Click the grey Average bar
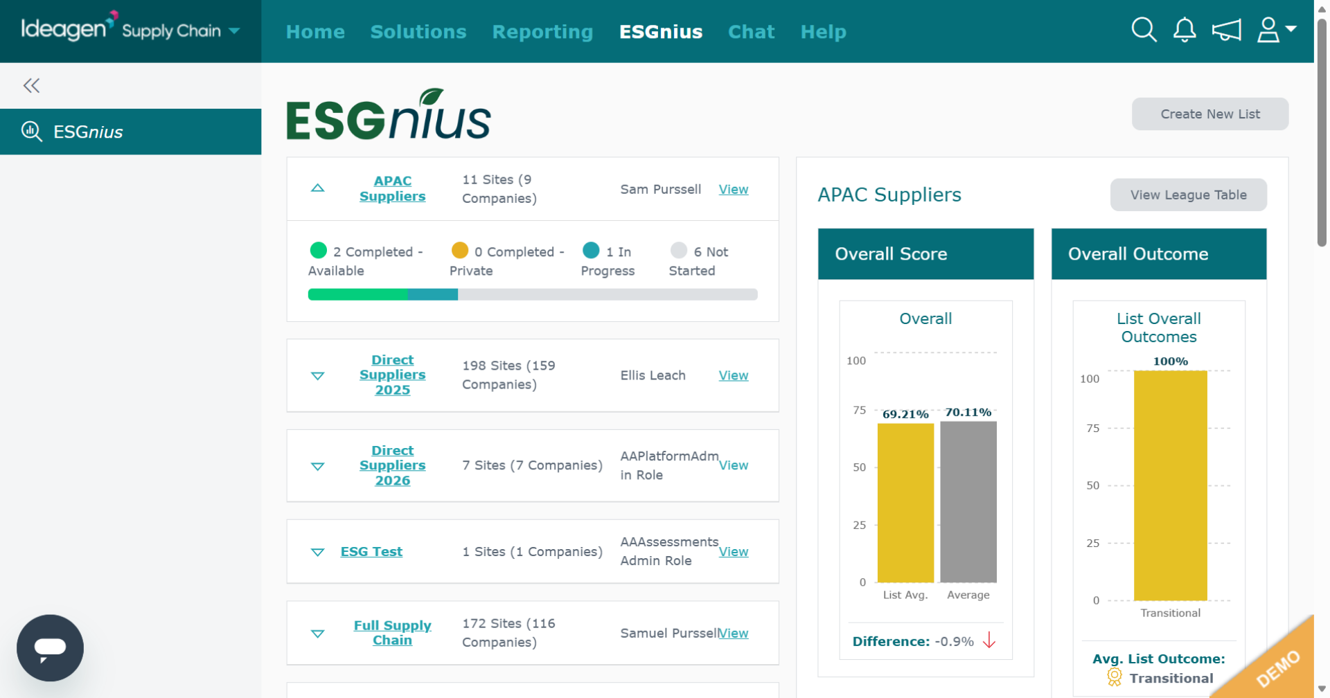The image size is (1330, 698). [x=968, y=502]
